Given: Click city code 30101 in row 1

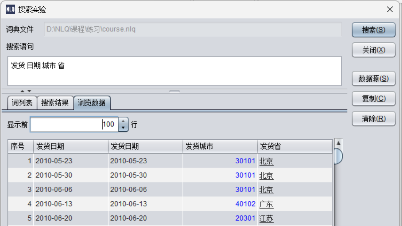Looking at the screenshot, I should coord(245,161).
